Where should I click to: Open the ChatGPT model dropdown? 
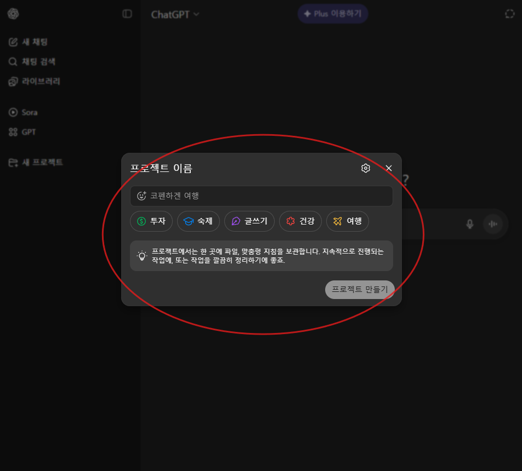point(175,14)
